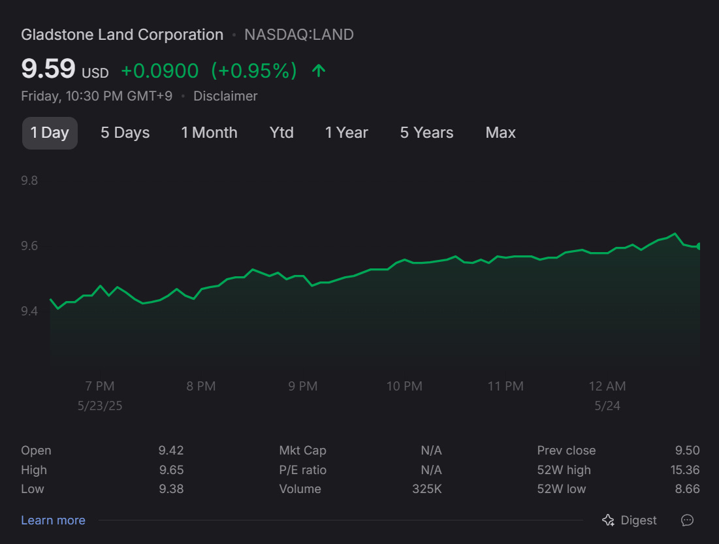Click the 9.8 y-axis label
The height and width of the screenshot is (544, 719).
(x=29, y=181)
